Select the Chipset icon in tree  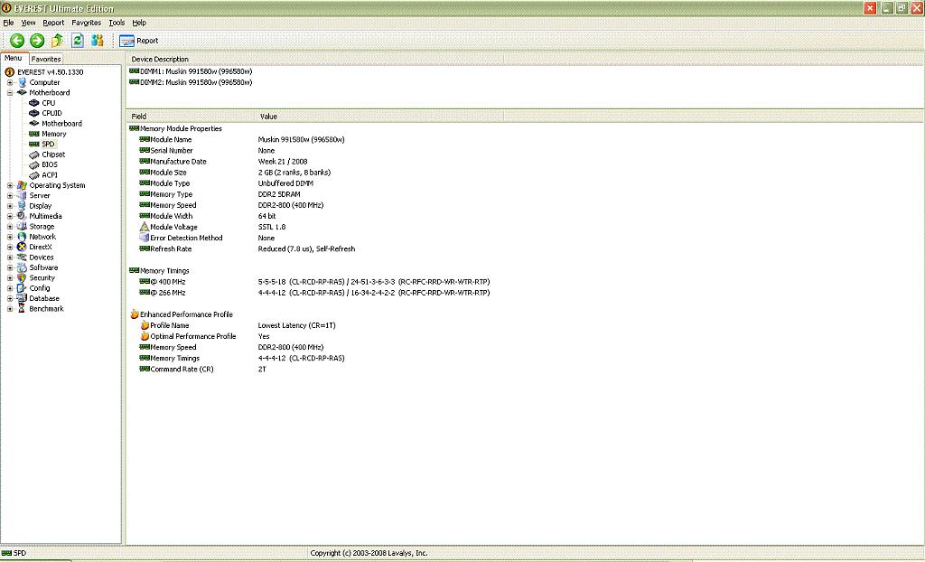34,155
